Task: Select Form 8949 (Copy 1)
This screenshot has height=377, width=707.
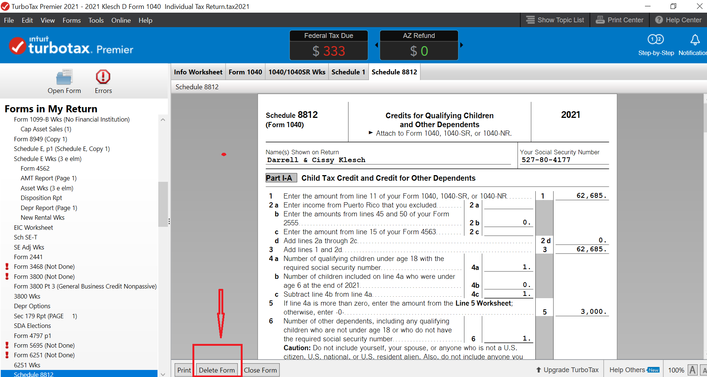Action: [x=40, y=139]
